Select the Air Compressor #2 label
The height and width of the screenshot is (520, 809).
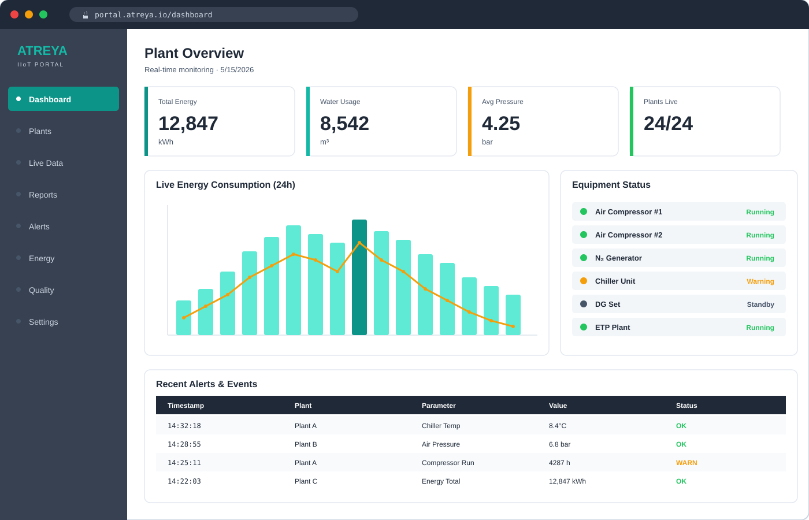pyautogui.click(x=629, y=235)
